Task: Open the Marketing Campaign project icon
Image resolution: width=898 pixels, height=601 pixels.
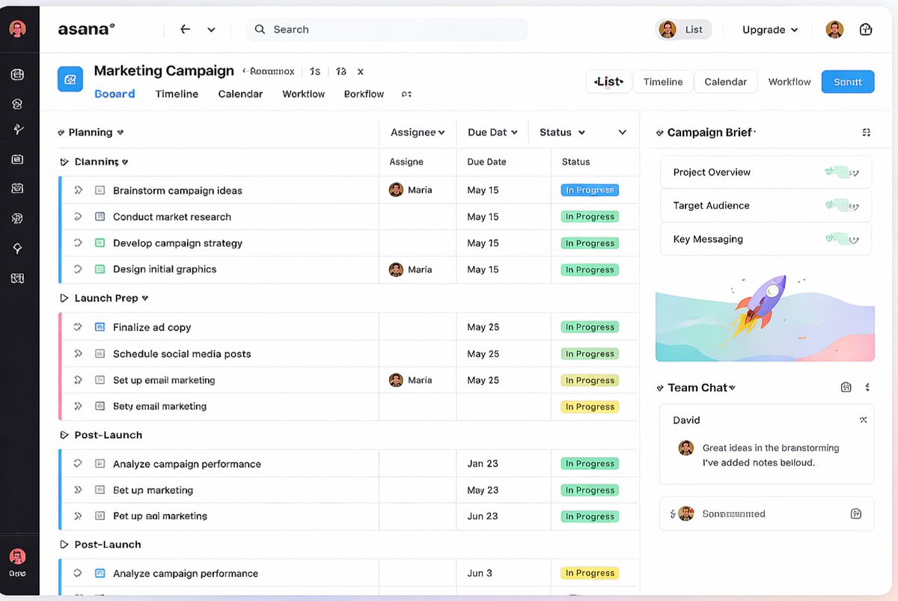Action: click(70, 79)
